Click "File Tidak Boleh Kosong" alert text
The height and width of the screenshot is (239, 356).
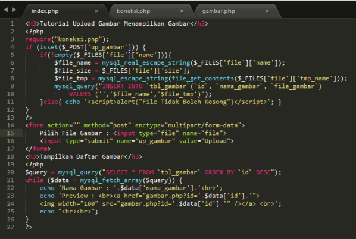(x=185, y=102)
